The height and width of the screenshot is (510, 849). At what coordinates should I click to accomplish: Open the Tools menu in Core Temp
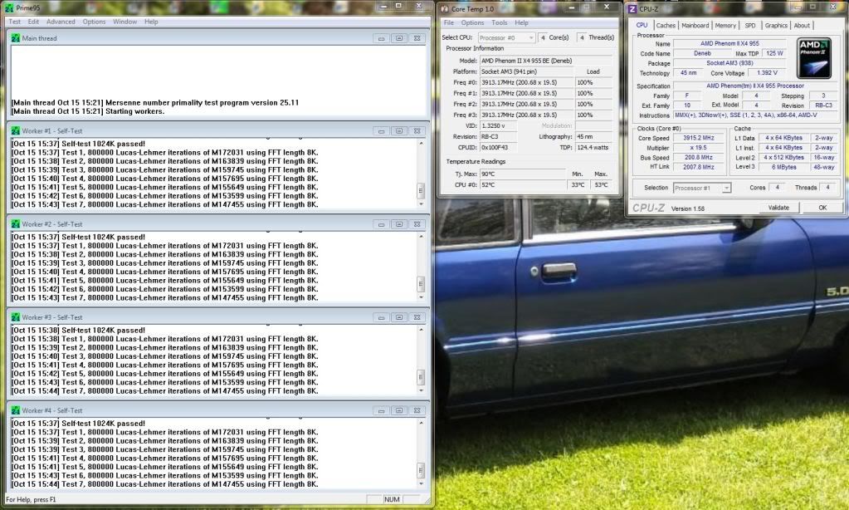click(x=500, y=22)
